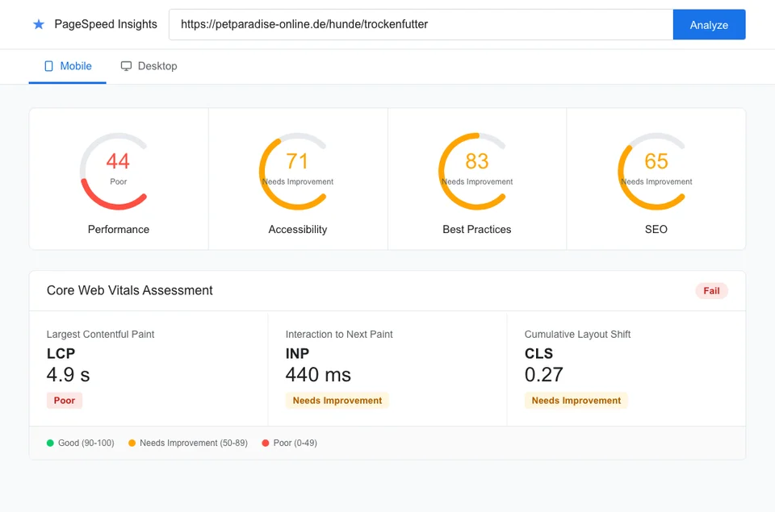
Task: Select the mobile phone icon
Action: click(x=48, y=66)
